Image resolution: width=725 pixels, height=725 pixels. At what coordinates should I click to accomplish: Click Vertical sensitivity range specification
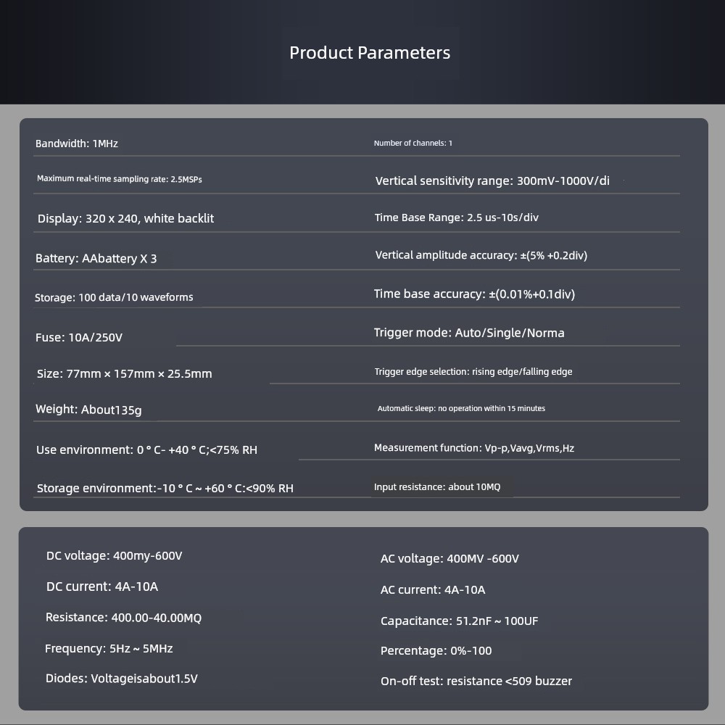tap(492, 181)
